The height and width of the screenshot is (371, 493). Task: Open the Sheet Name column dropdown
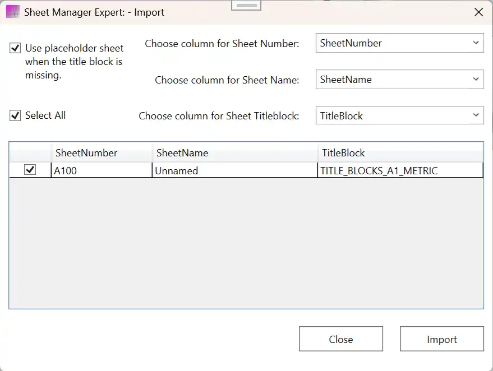point(399,80)
